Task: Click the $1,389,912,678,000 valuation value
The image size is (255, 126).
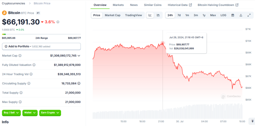Action: (67, 65)
